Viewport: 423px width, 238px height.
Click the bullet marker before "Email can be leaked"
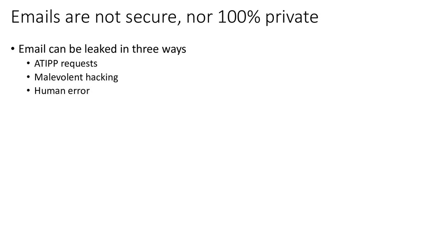(x=13, y=49)
